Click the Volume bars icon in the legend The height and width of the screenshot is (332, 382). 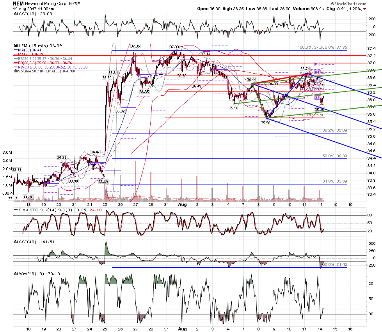coord(16,71)
